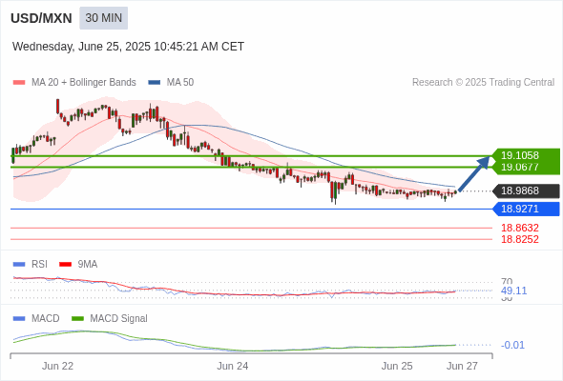Viewport: 563px width, 381px height.
Task: Toggle the RSI legend entry
Action: pos(39,264)
